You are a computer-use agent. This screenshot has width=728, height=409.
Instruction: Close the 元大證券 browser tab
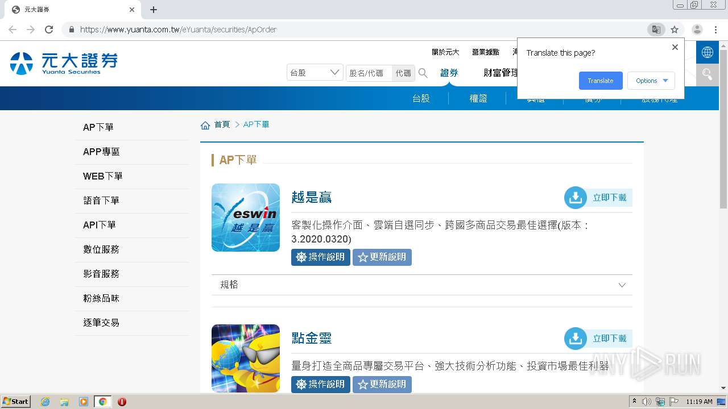[132, 10]
